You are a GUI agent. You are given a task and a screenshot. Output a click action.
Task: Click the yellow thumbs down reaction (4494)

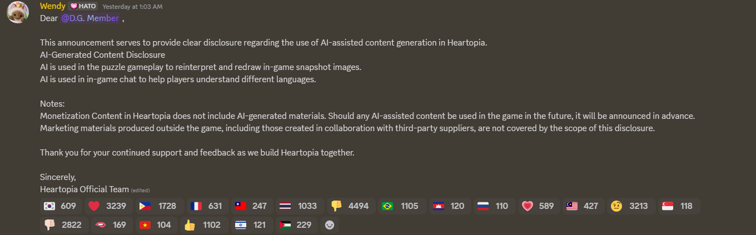point(350,206)
